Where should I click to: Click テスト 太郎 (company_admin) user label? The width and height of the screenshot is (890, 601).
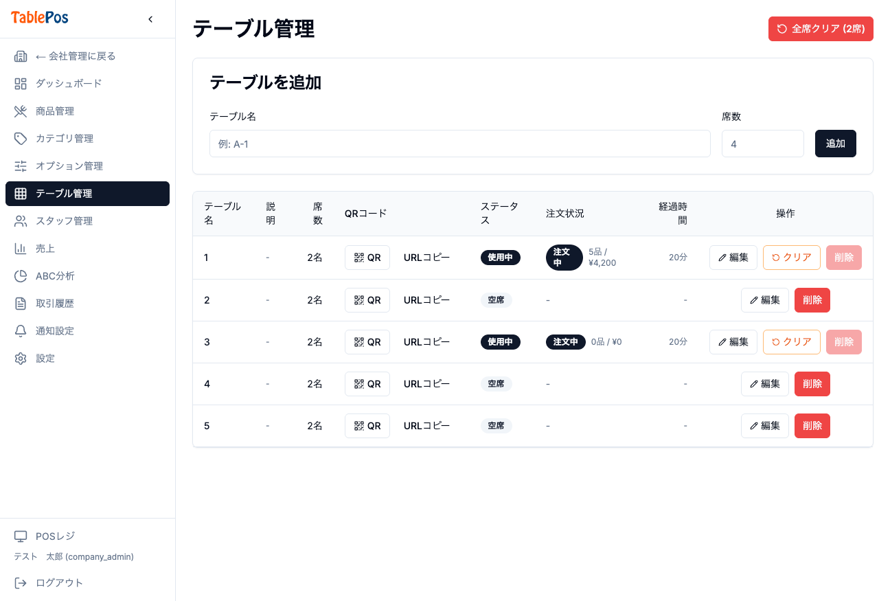click(x=74, y=557)
